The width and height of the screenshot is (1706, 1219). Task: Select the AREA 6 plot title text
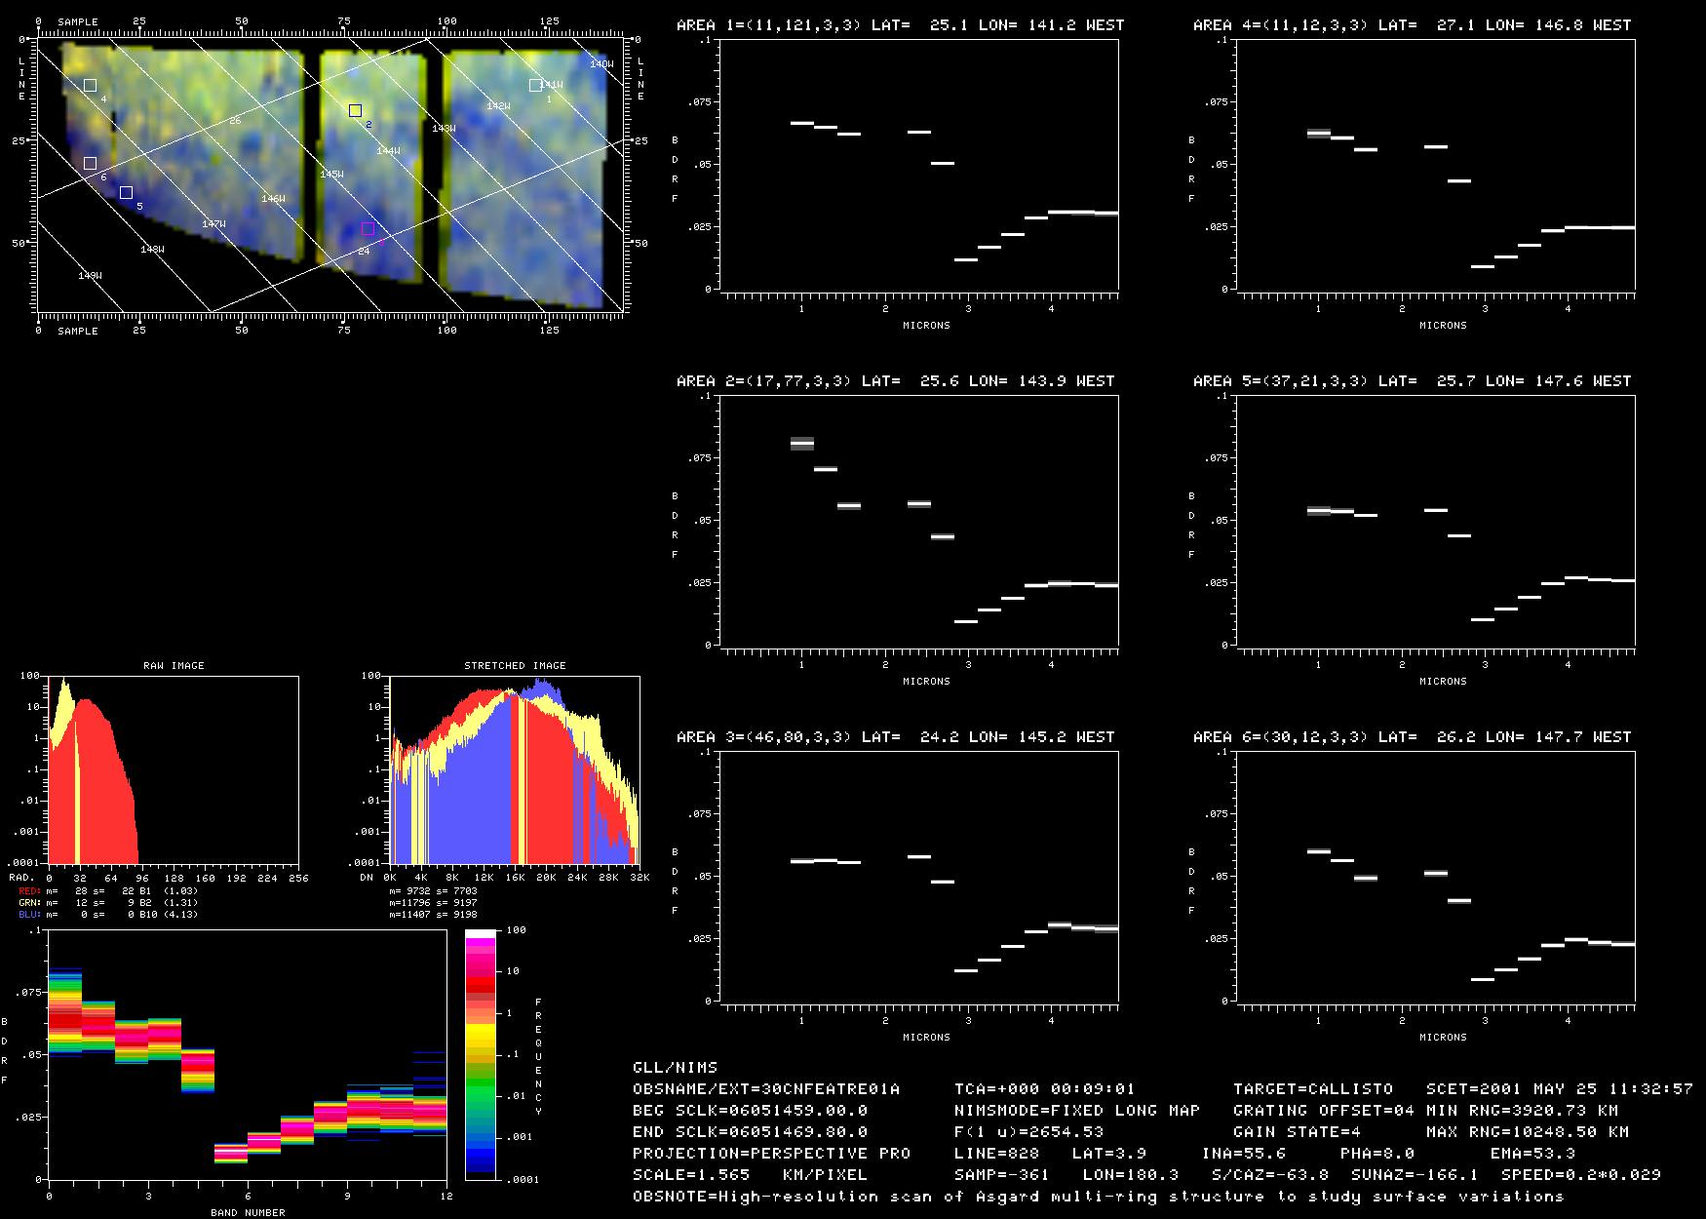[x=1413, y=737]
